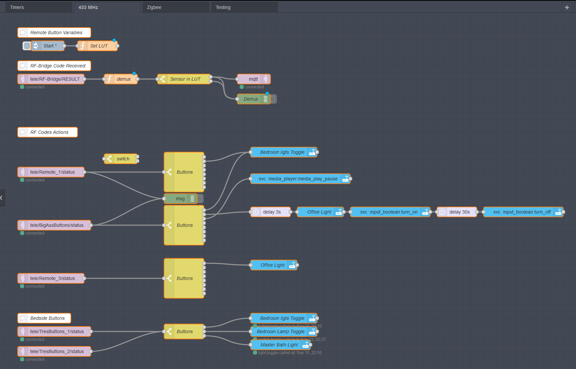Click the RF Codes Actions comment node
The height and width of the screenshot is (369, 576).
(x=48, y=132)
